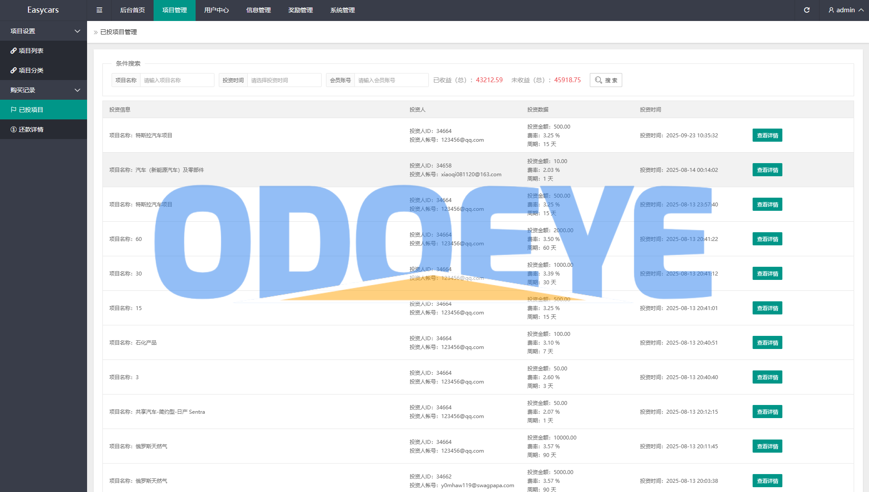The image size is (869, 492).
Task: Click the magnifier icon on search button
Action: pyautogui.click(x=598, y=80)
